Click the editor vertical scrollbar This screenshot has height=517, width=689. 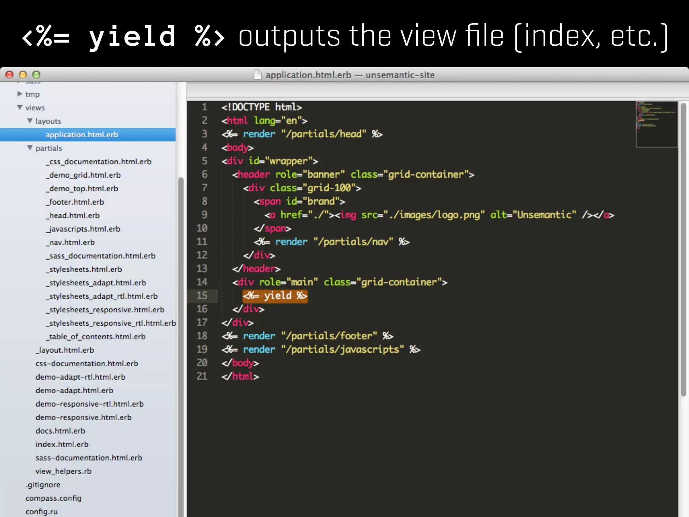[683, 249]
